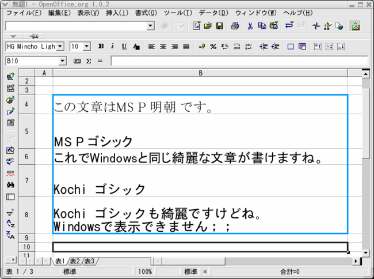374x279 pixels.
Task: Insert a chart from the side toolbar
Action: click(10, 100)
